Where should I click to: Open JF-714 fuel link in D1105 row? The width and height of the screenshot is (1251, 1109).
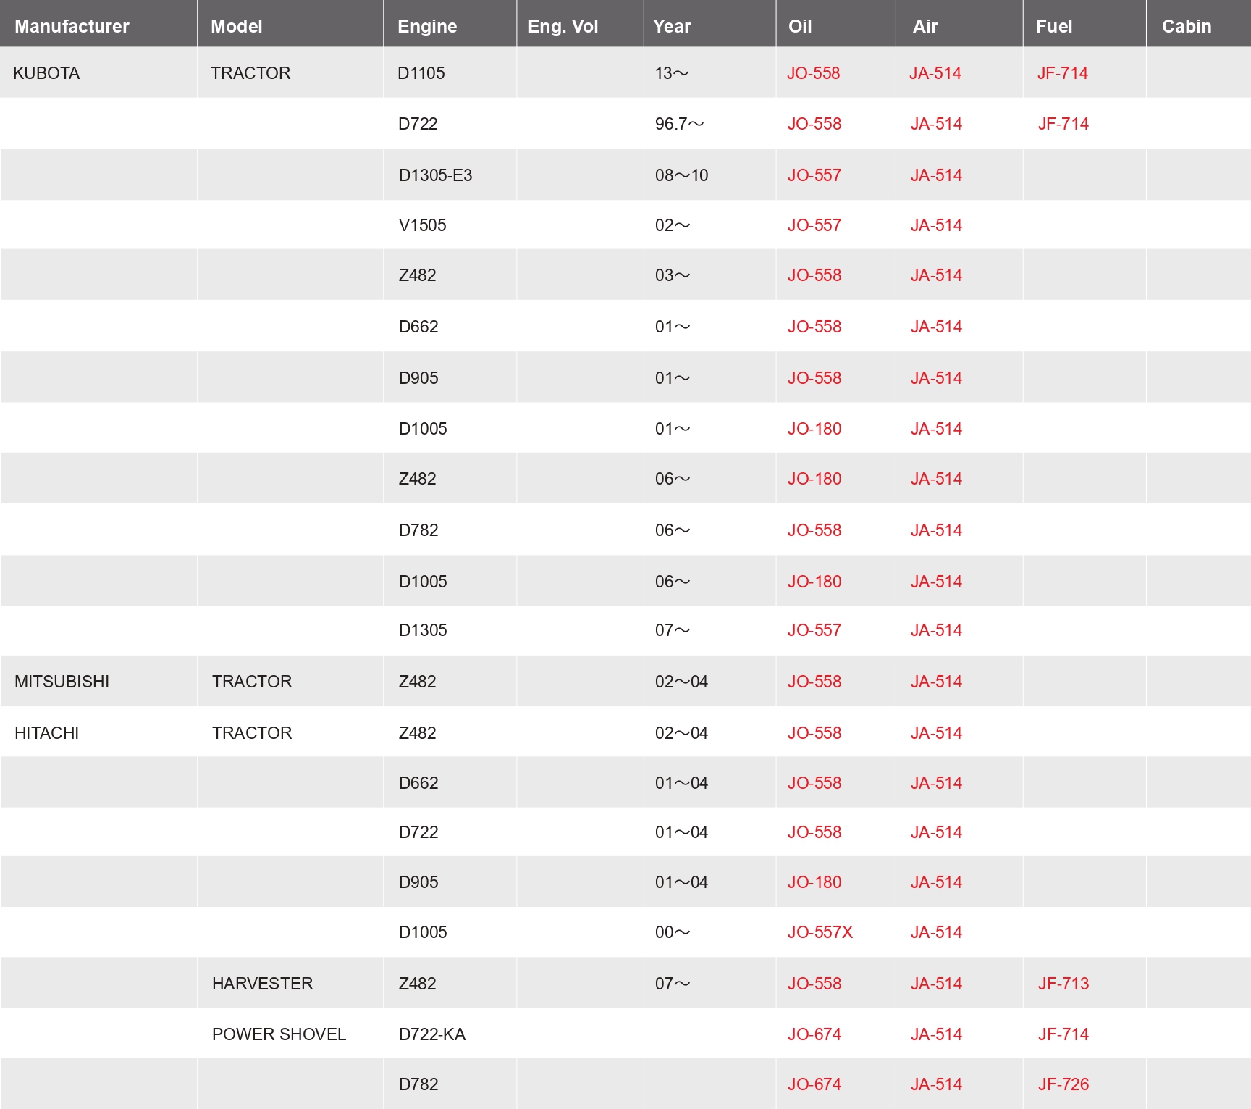coord(1062,73)
